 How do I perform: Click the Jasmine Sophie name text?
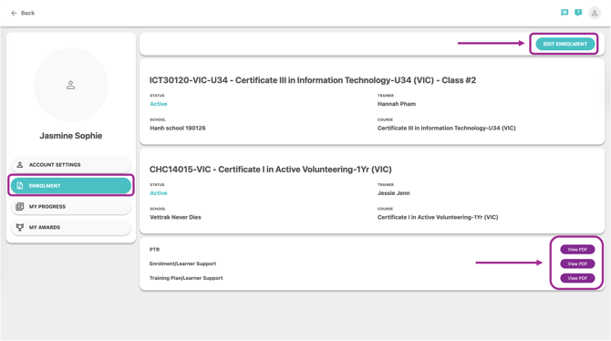71,136
